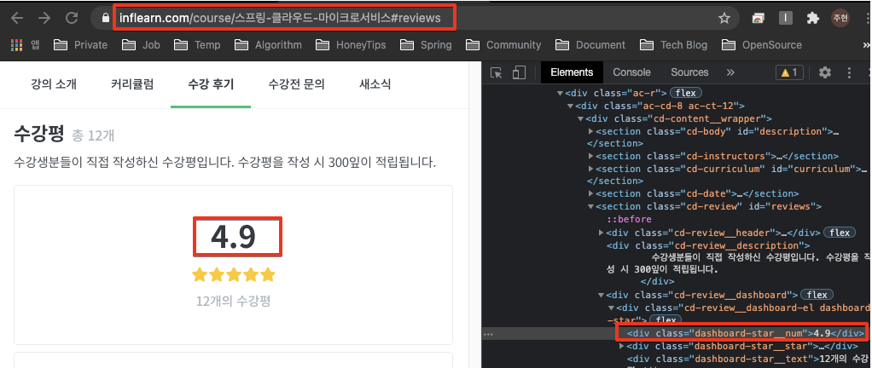Open the HoneyTips bookmarks folder

coord(351,45)
